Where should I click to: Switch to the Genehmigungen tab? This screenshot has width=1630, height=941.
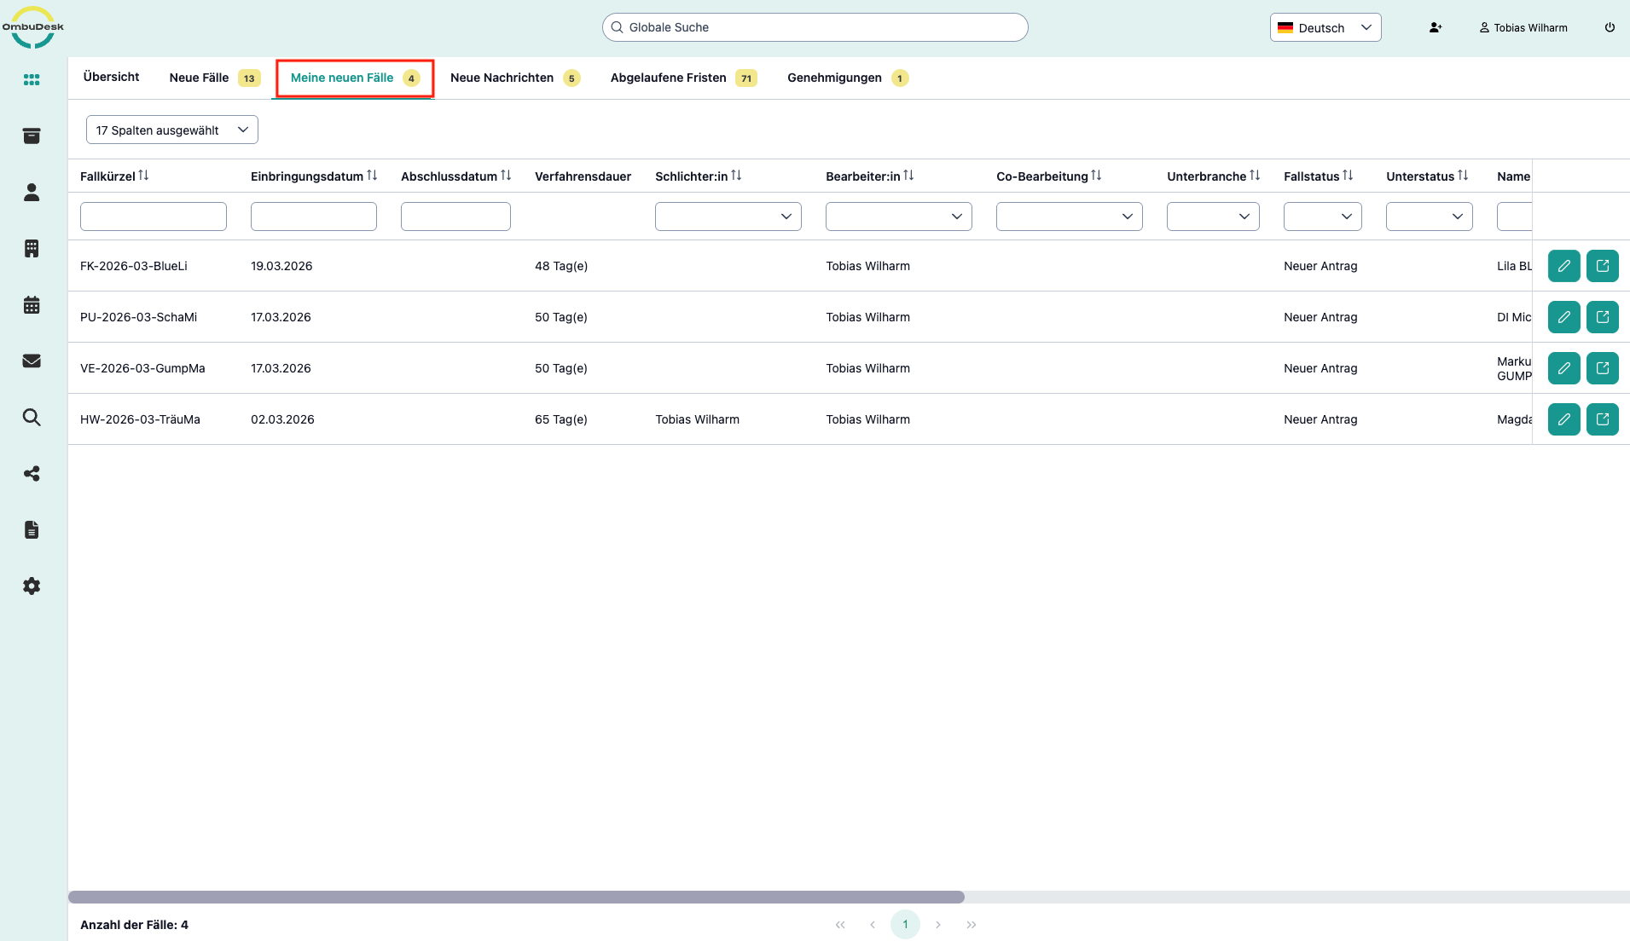(x=847, y=78)
